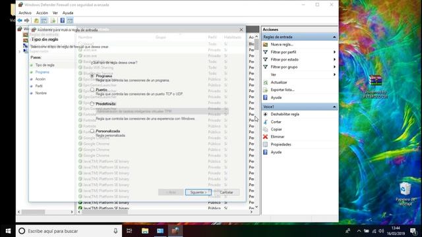This screenshot has height=237, width=422.
Task: Click the Papelera de reciclaje desktop icon
Action: (x=405, y=194)
